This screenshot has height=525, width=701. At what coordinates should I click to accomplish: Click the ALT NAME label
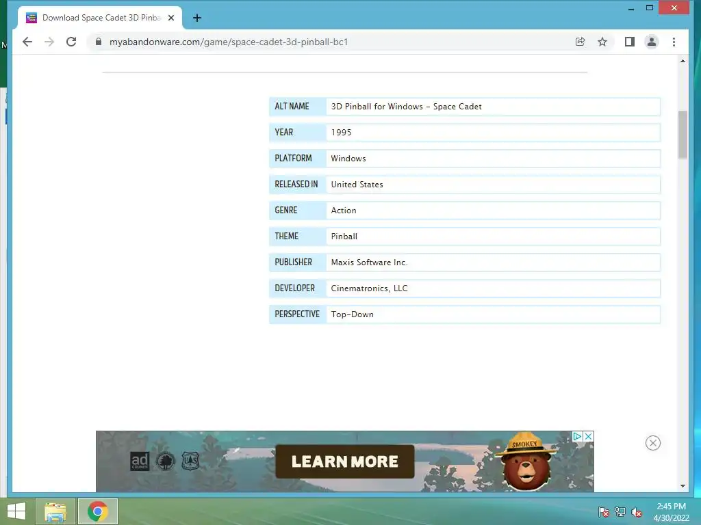(292, 107)
